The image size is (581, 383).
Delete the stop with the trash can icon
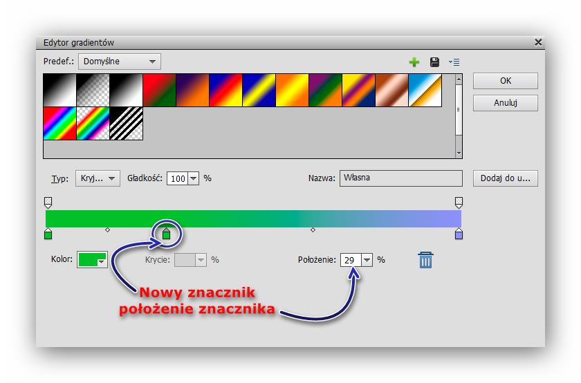(x=425, y=260)
